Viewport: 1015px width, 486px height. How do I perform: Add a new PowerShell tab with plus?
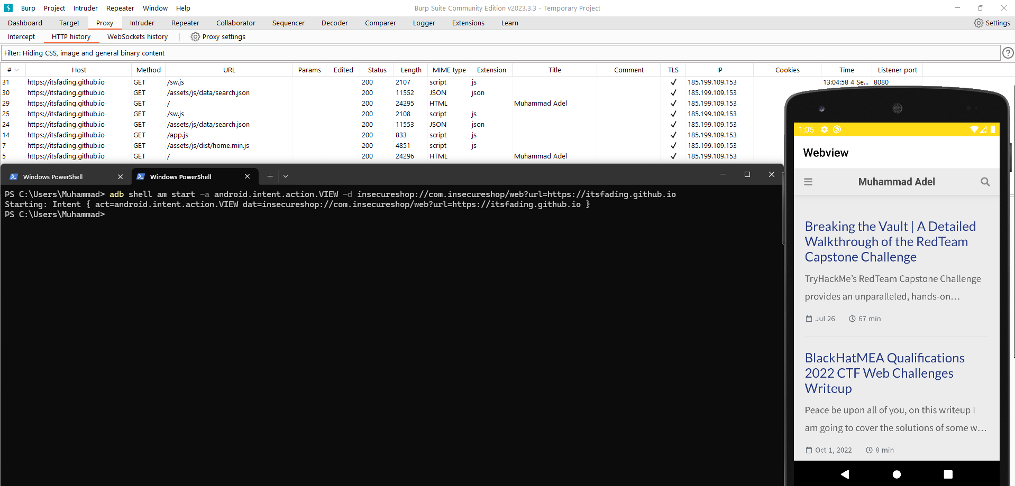(x=270, y=176)
